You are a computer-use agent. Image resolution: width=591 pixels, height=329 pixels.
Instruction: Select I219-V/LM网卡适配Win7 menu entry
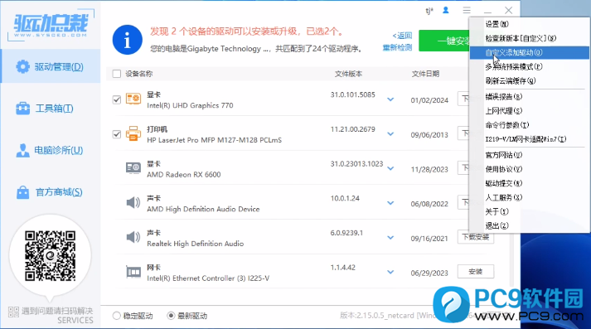pyautogui.click(x=529, y=139)
